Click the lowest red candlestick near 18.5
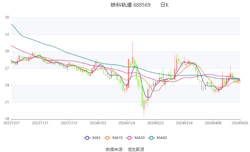The height and width of the screenshot is (152, 250). pyautogui.click(x=144, y=105)
